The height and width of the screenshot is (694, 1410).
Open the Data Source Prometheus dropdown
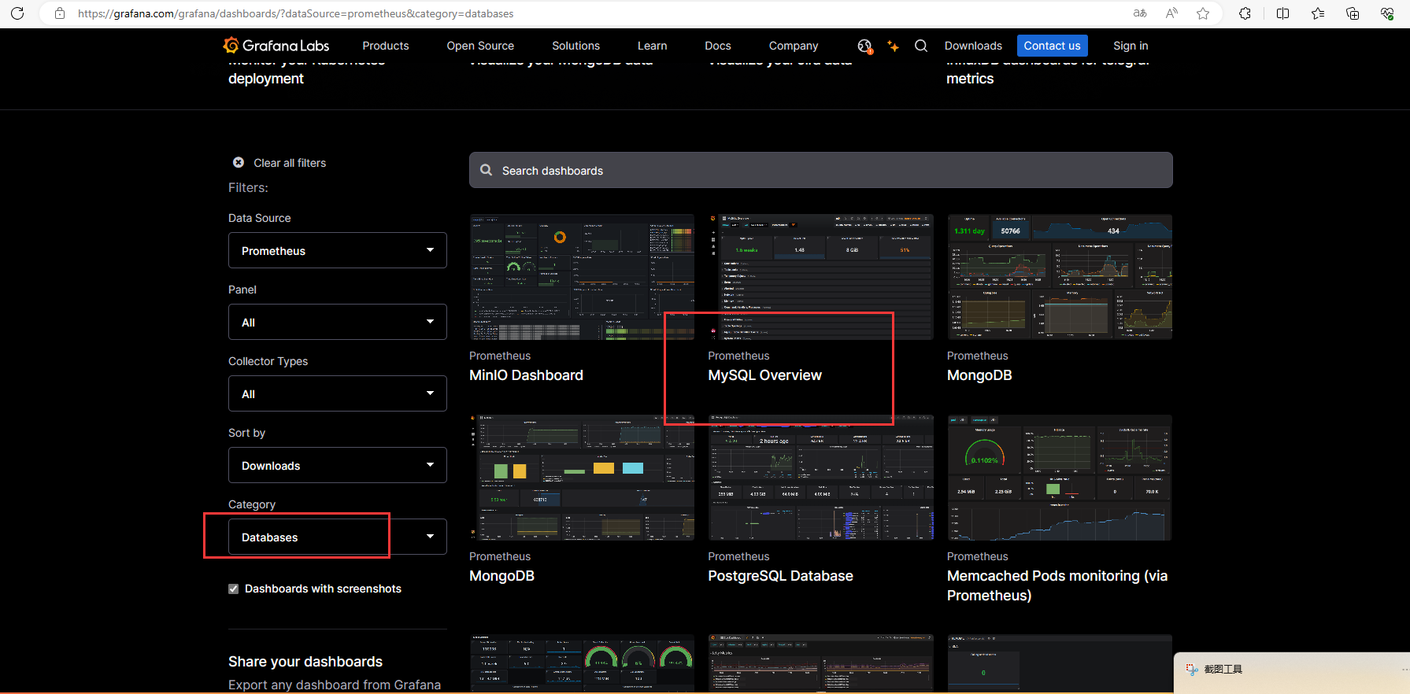click(x=338, y=250)
